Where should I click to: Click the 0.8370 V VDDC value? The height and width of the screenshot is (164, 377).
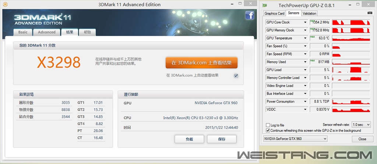tap(320, 109)
